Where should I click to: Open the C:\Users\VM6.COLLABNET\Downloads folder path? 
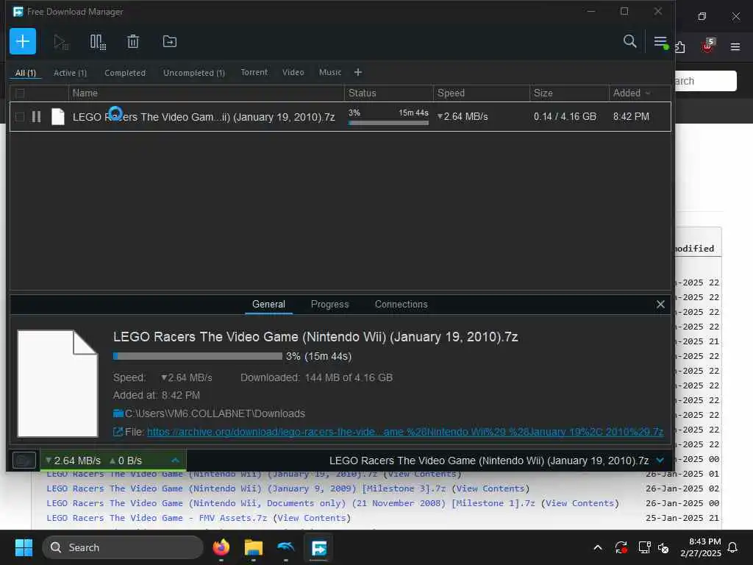[x=215, y=413]
